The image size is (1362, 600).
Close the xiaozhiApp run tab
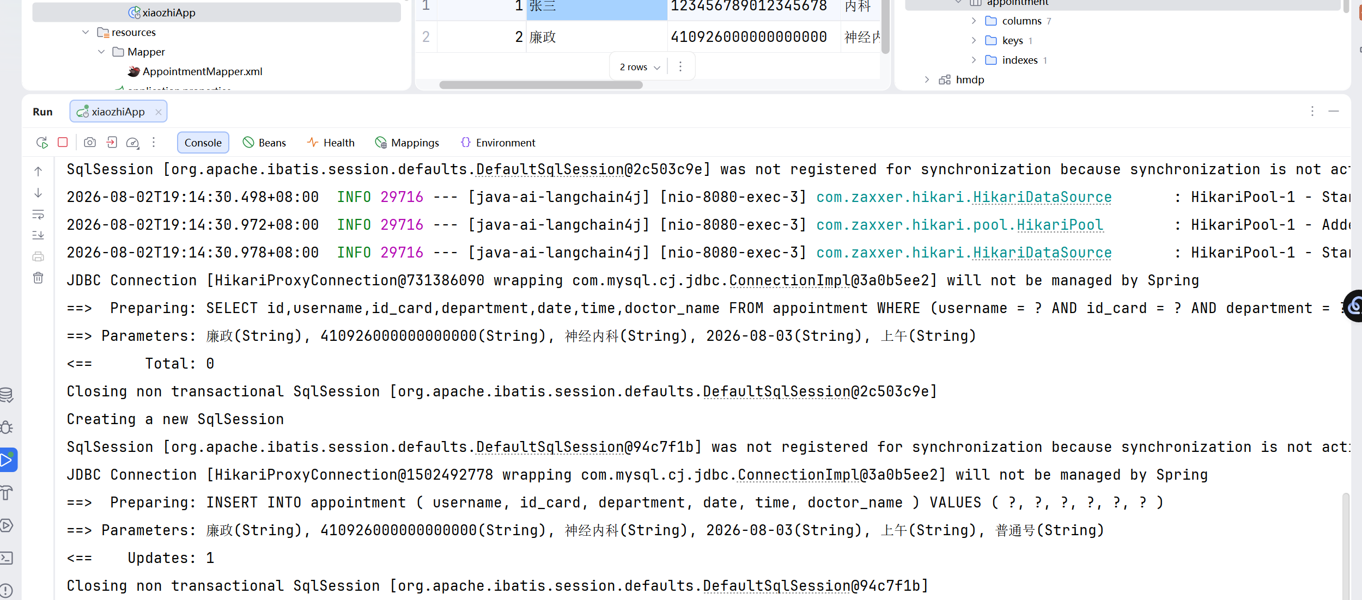(x=159, y=112)
